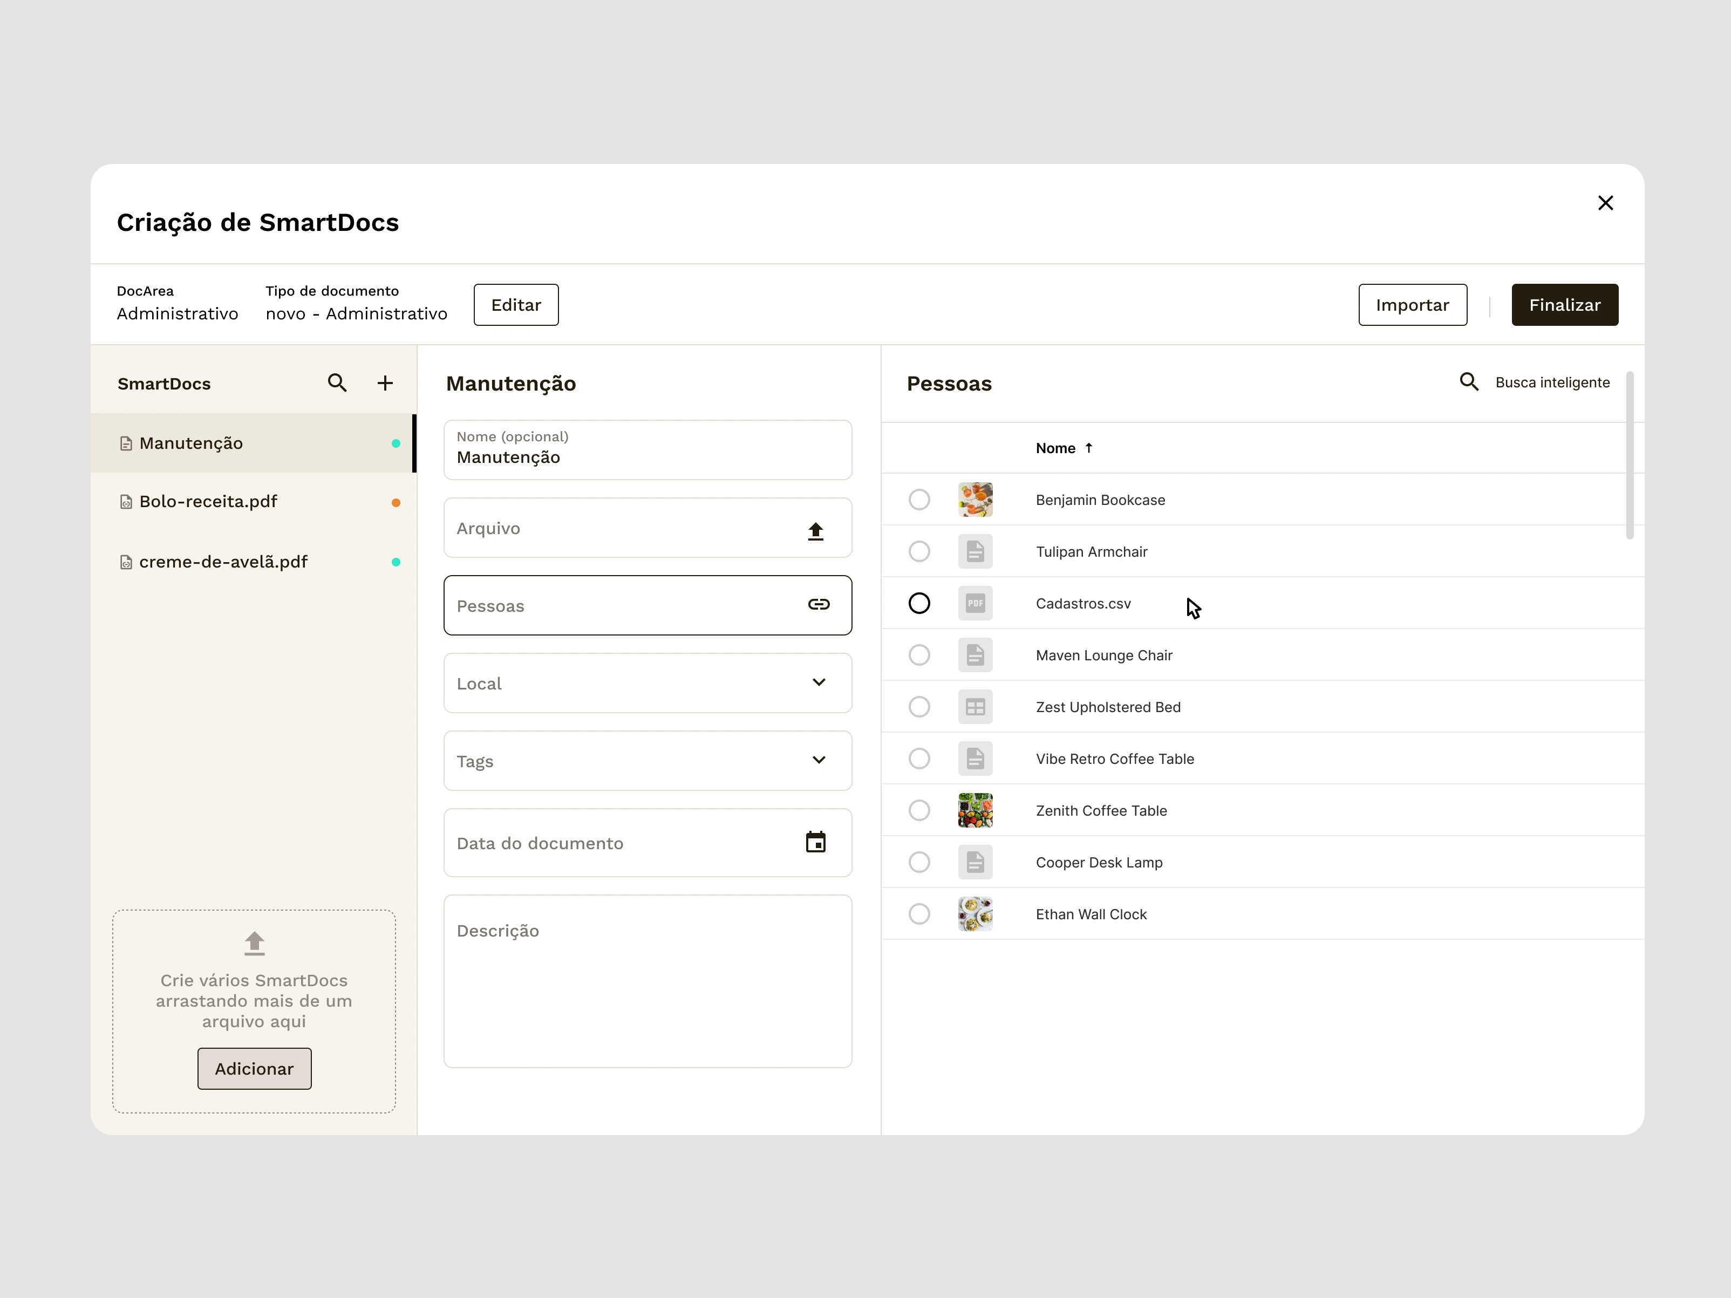Expand the Local dropdown
Viewport: 1731px width, 1298px height.
tap(819, 682)
